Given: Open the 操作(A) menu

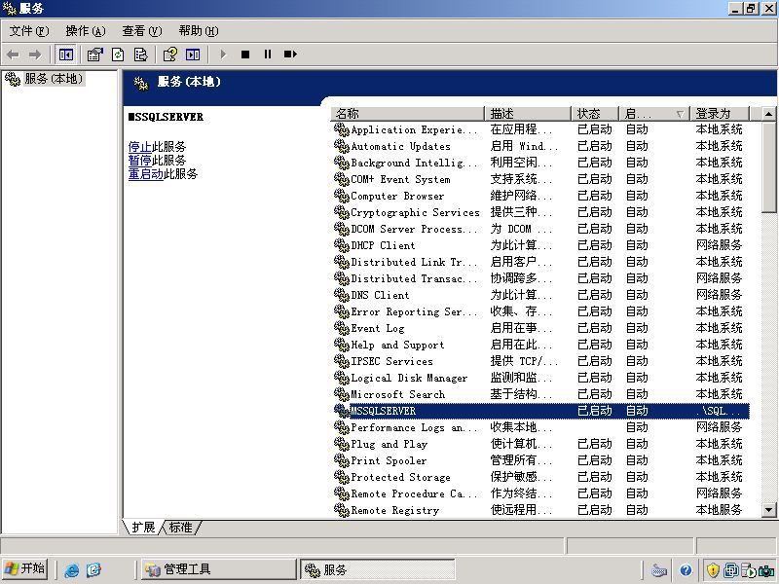Looking at the screenshot, I should [x=86, y=31].
